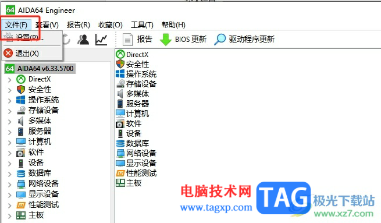Open 服务器 in the right pane
Screen dimensions: 381x223
[x=133, y=104]
